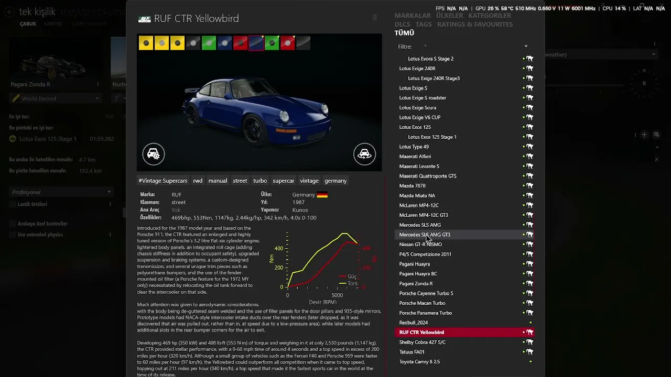Viewport: 671px width, 377px height.
Task: Open the Filtre dropdown arrow
Action: pyautogui.click(x=526, y=47)
